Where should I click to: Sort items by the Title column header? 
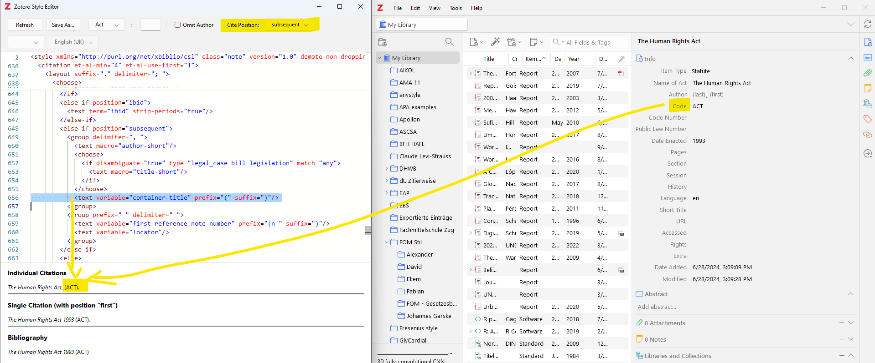pyautogui.click(x=489, y=59)
